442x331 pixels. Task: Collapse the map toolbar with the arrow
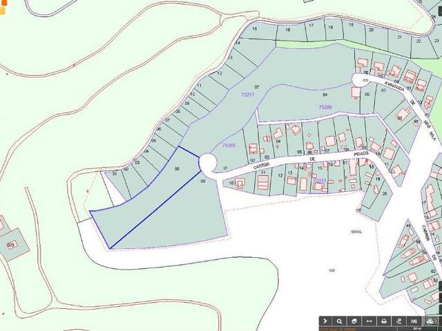[325, 321]
